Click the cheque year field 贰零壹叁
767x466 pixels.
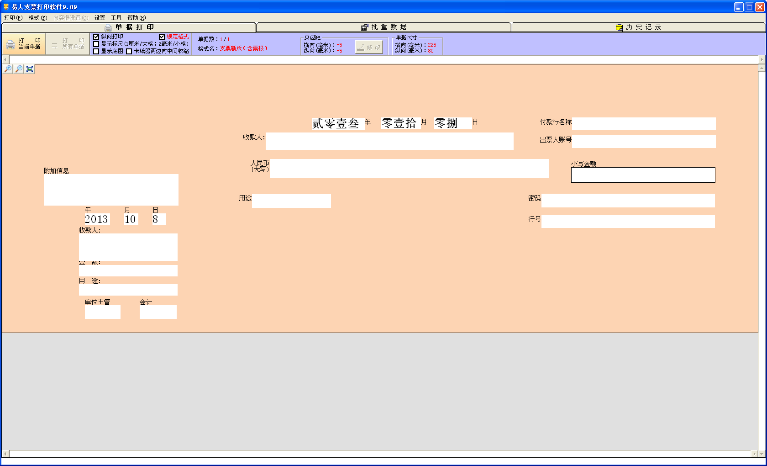(x=338, y=123)
